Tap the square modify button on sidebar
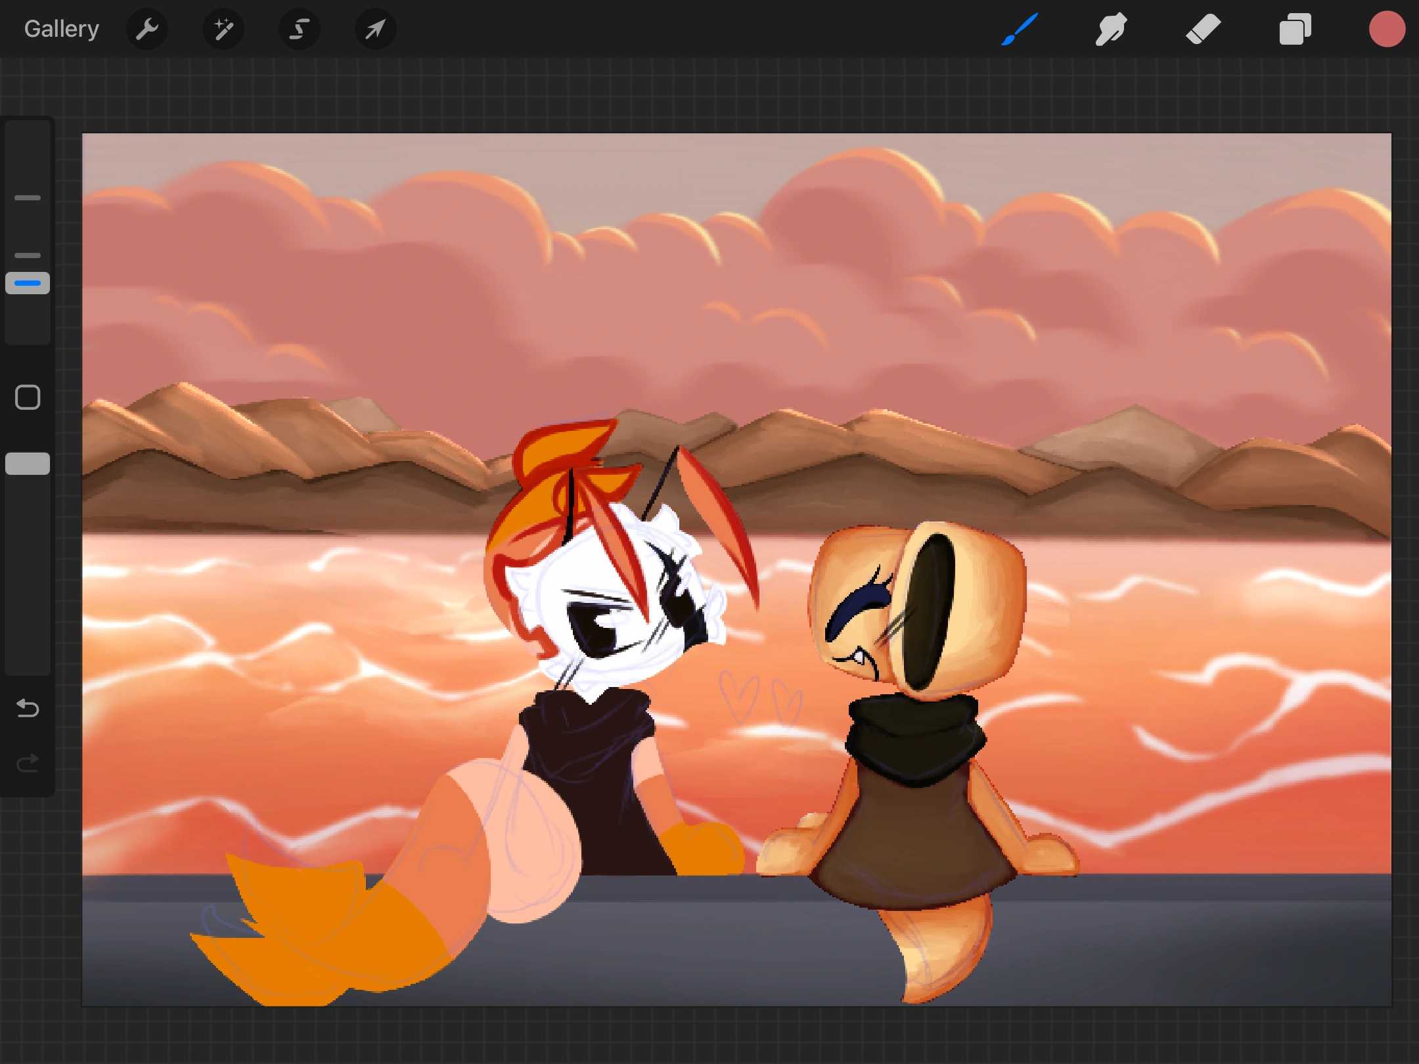Image resolution: width=1419 pixels, height=1064 pixels. 28,397
